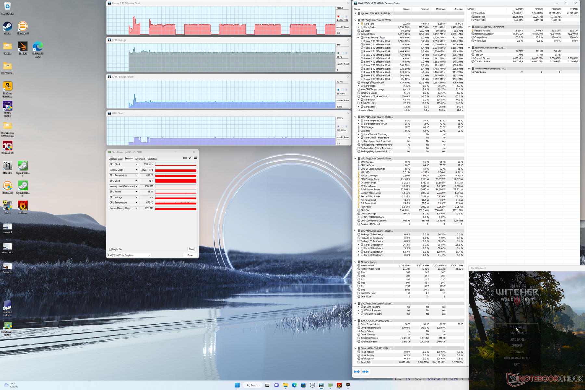Open the Pantone Color desktop icon

click(x=7, y=308)
